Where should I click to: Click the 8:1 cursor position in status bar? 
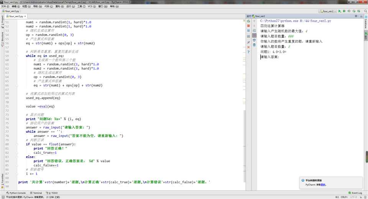pyautogui.click(x=337, y=197)
